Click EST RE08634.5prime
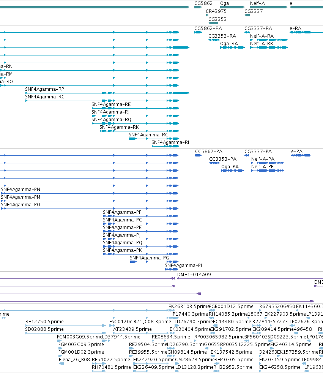323x373 pixels. 171,337
